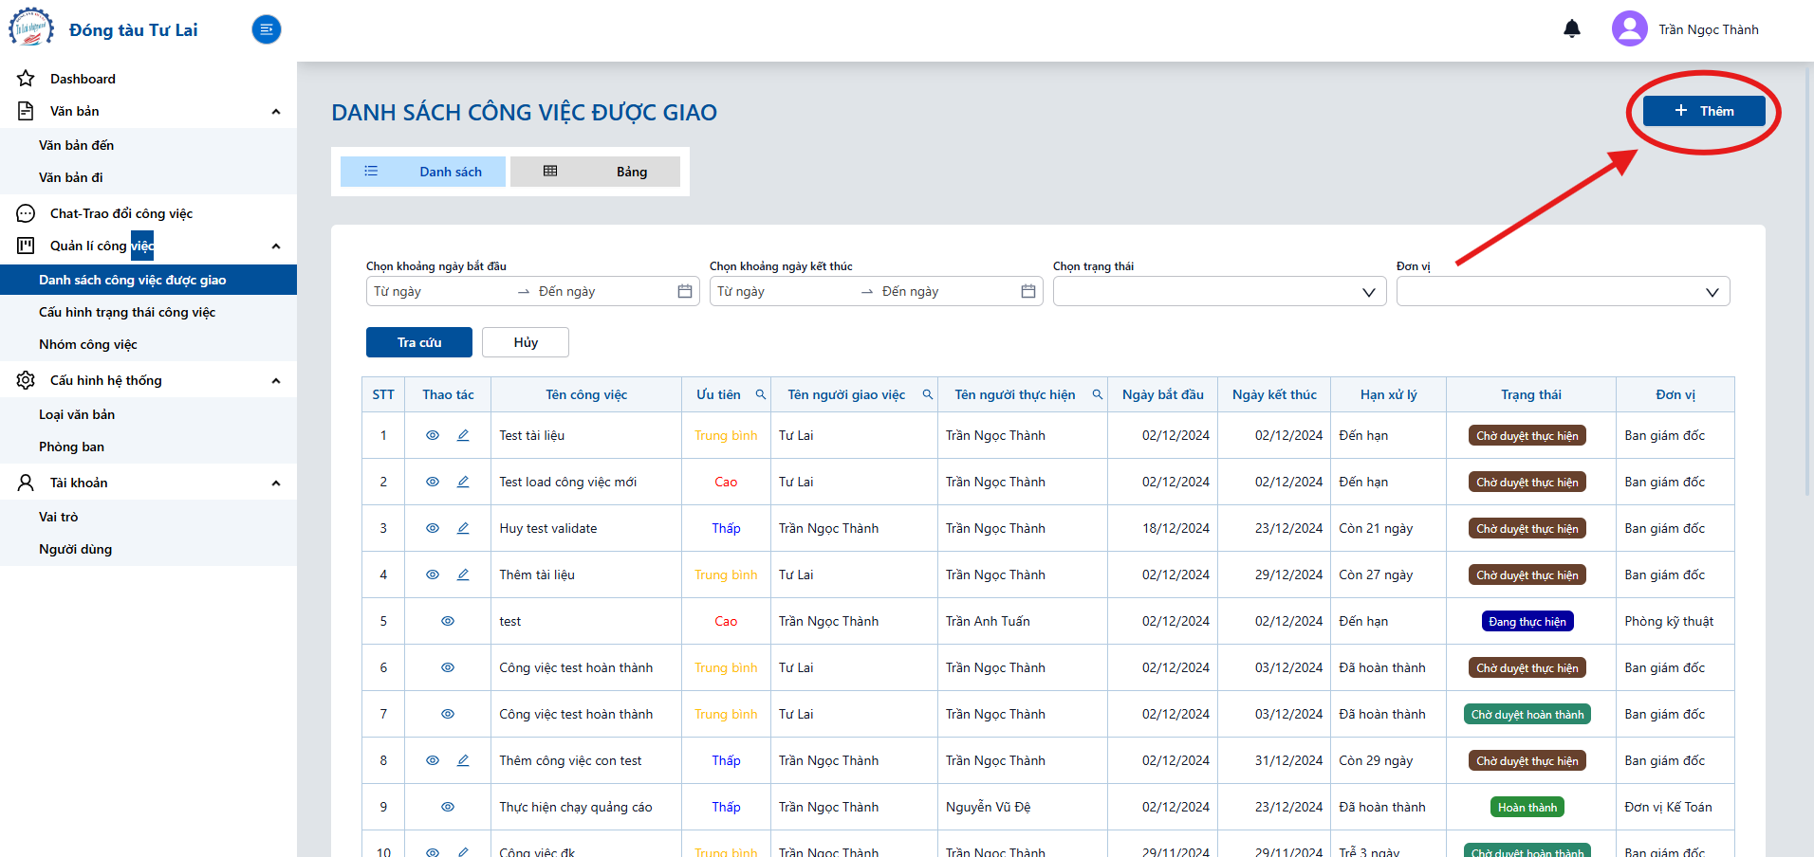
Task: Click search icon in Tên người giao việc header
Action: point(927,394)
